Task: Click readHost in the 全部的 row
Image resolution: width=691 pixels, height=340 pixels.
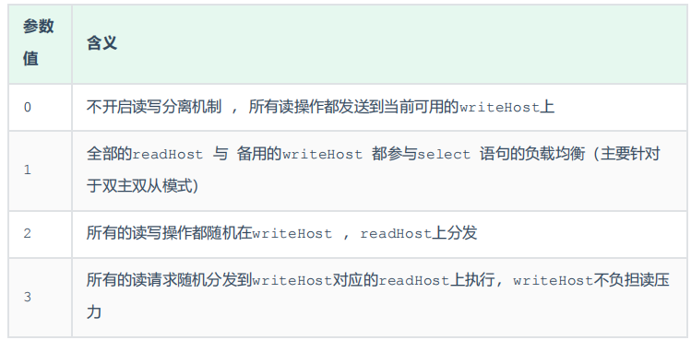Action: pyautogui.click(x=168, y=155)
